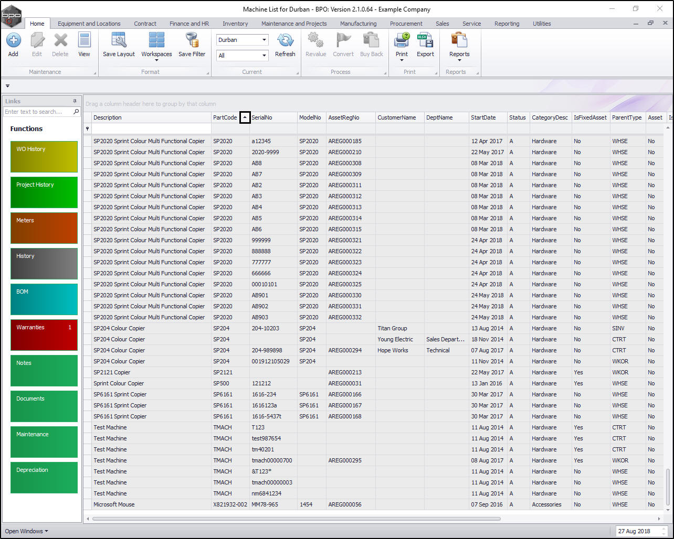Click the Add machine icon
Image resolution: width=674 pixels, height=539 pixels.
pos(13,40)
